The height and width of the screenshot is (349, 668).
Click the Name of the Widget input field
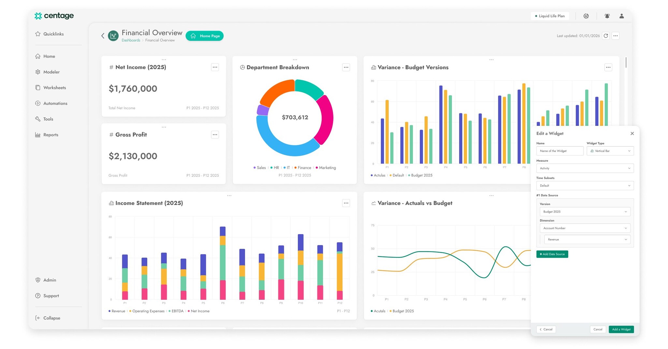click(560, 151)
